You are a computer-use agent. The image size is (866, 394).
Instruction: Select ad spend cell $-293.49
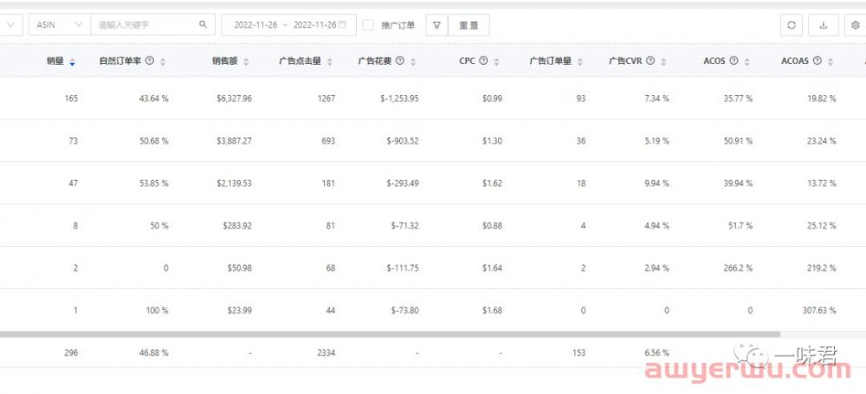[x=403, y=183]
